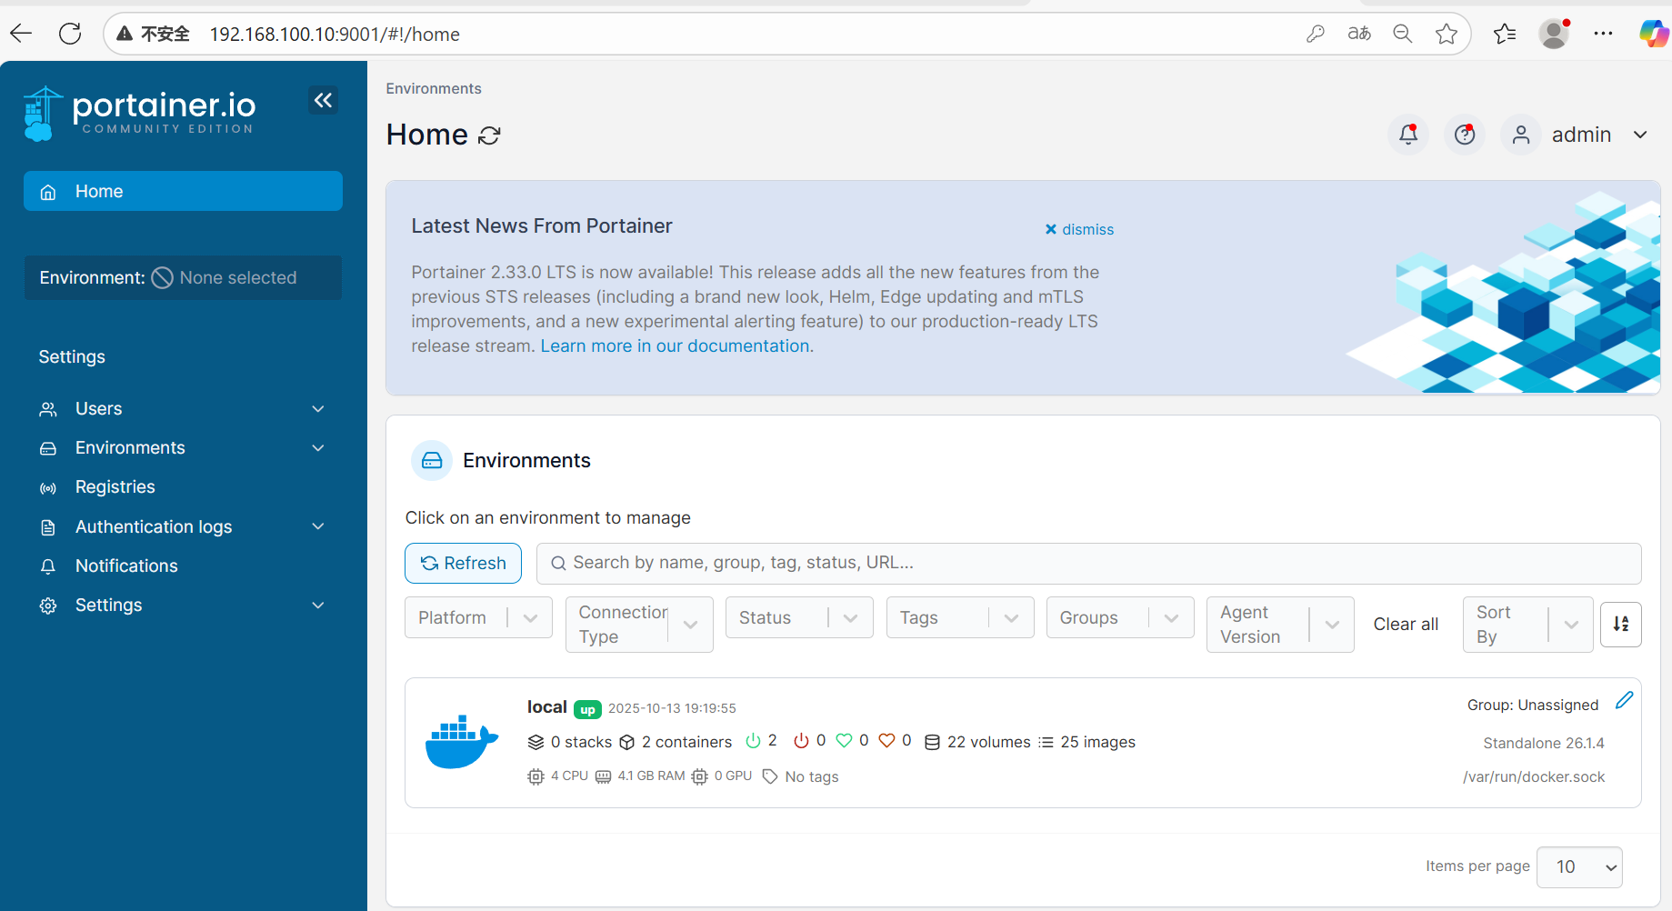The image size is (1672, 911).
Task: Expand Settings sidebar item chevron
Action: tap(318, 606)
